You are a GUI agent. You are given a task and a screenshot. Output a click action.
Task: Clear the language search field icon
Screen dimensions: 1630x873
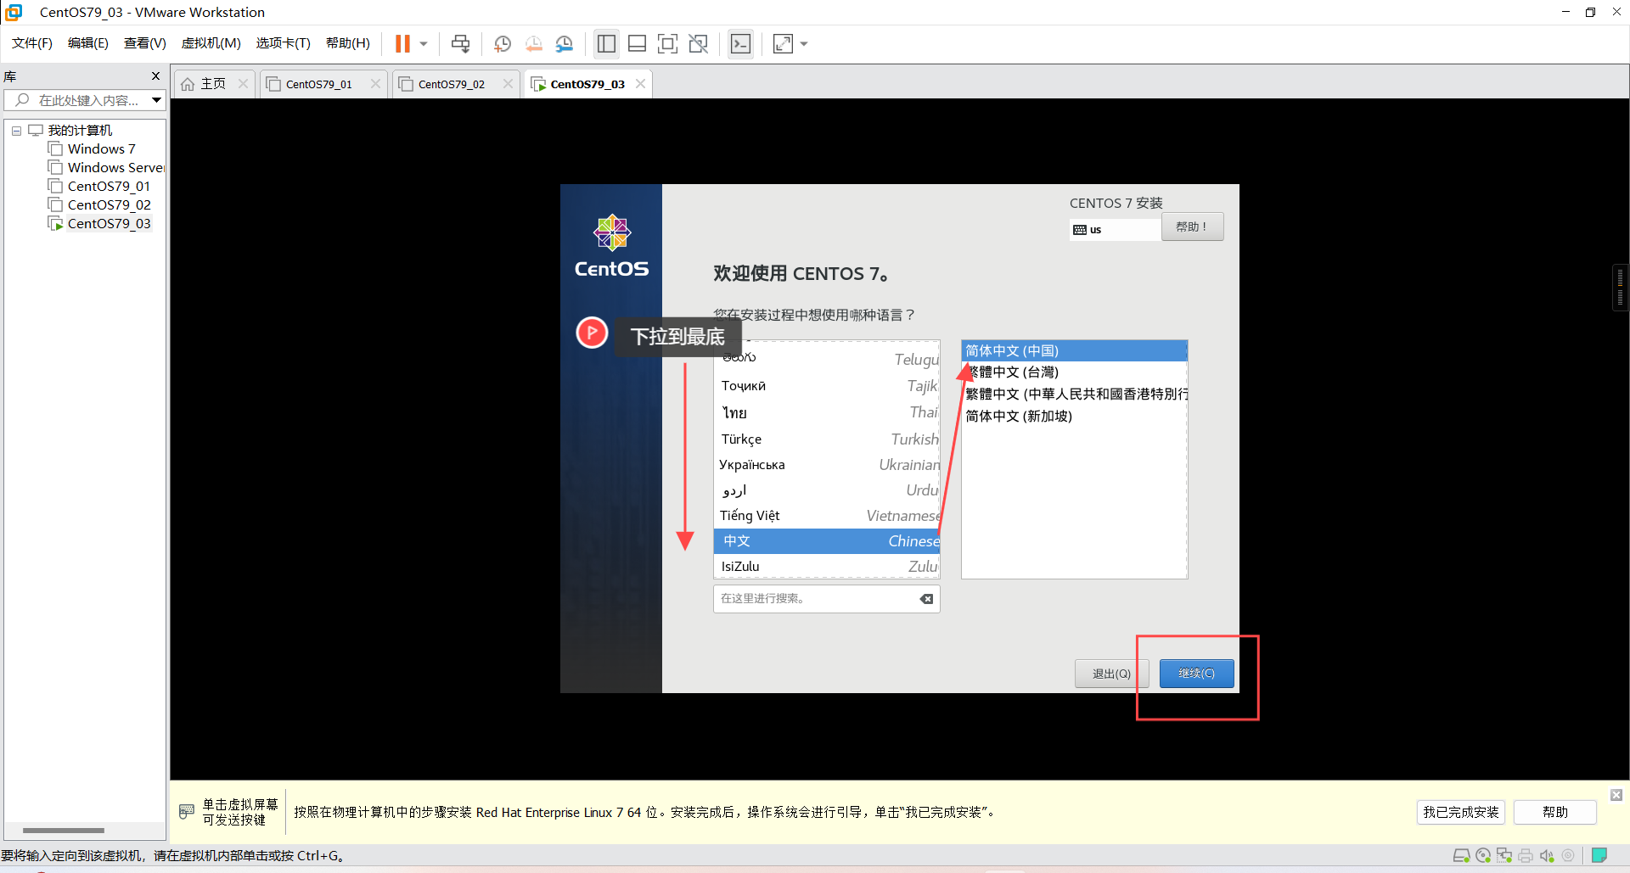[927, 599]
